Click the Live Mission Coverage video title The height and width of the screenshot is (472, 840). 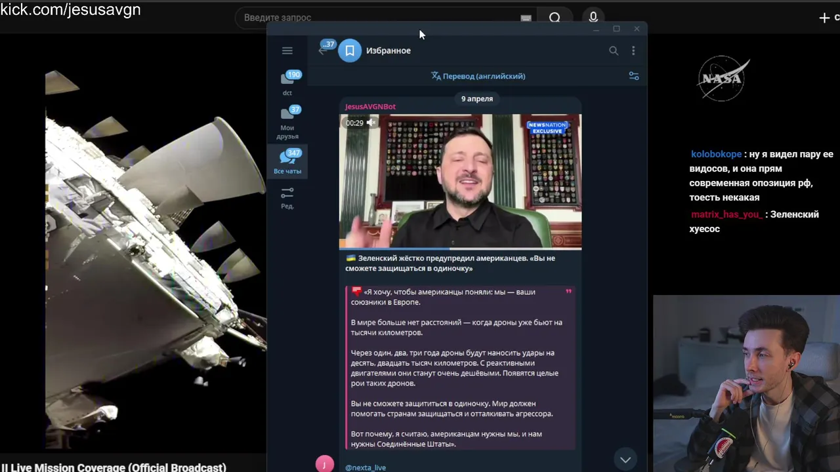click(x=114, y=467)
